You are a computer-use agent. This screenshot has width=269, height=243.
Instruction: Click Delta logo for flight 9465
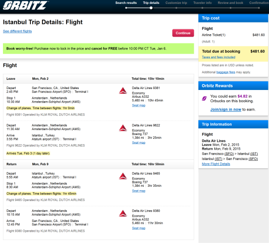click(123, 176)
